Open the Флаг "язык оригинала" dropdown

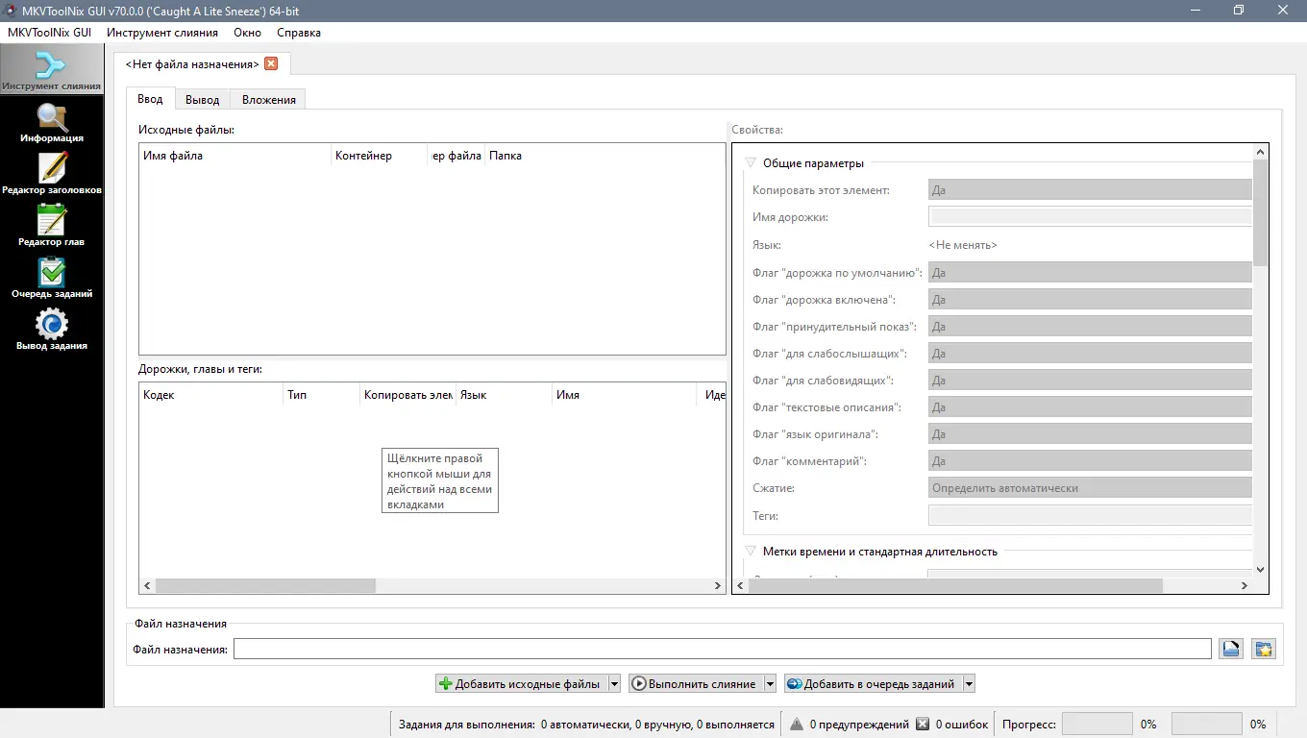tap(1090, 434)
